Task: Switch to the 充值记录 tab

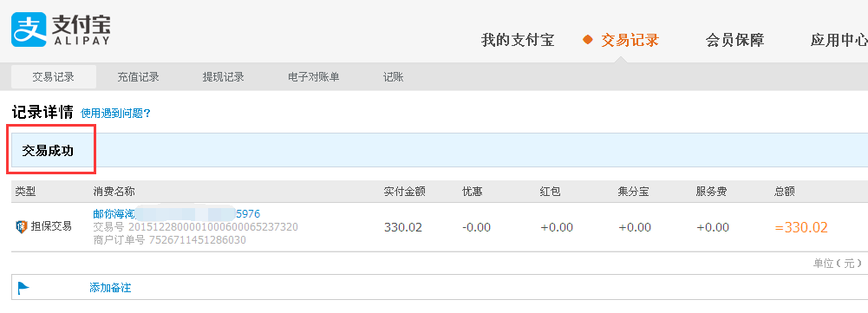Action: [x=139, y=77]
